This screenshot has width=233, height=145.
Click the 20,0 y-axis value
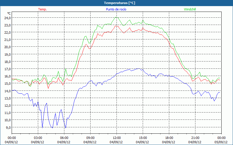(x=8, y=47)
